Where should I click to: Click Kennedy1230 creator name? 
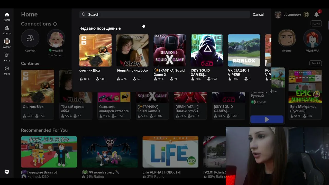coord(38,177)
